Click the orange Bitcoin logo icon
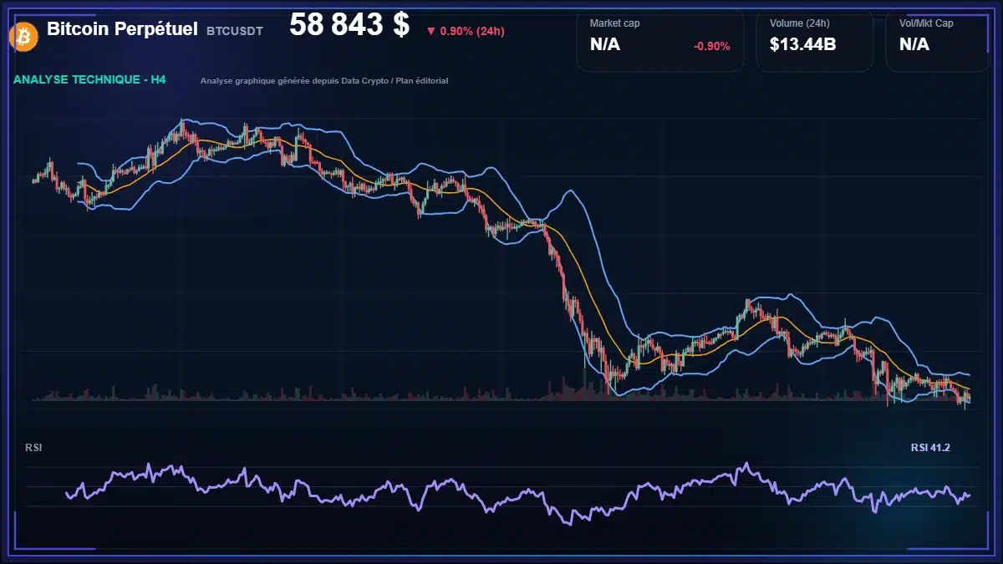 (x=23, y=36)
